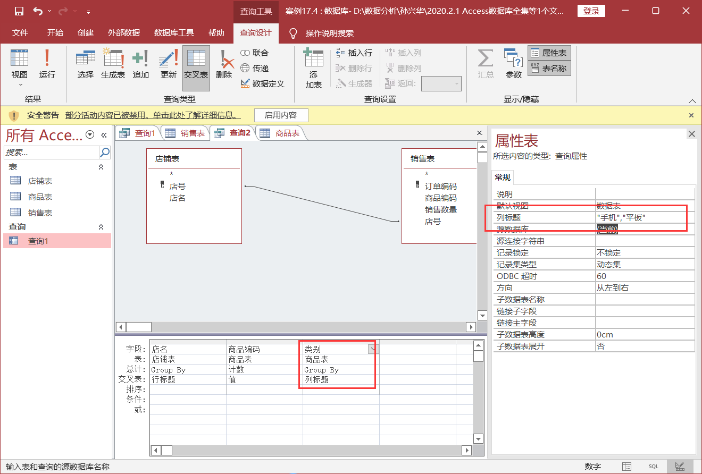Viewport: 702px width, 474px height.
Task: Click 列标题 property value field
Action: (645, 217)
